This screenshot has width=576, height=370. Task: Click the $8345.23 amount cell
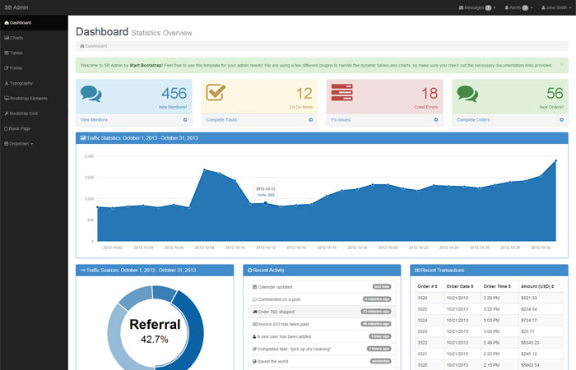pos(541,343)
